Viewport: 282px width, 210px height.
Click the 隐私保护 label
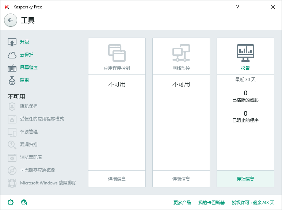click(29, 106)
